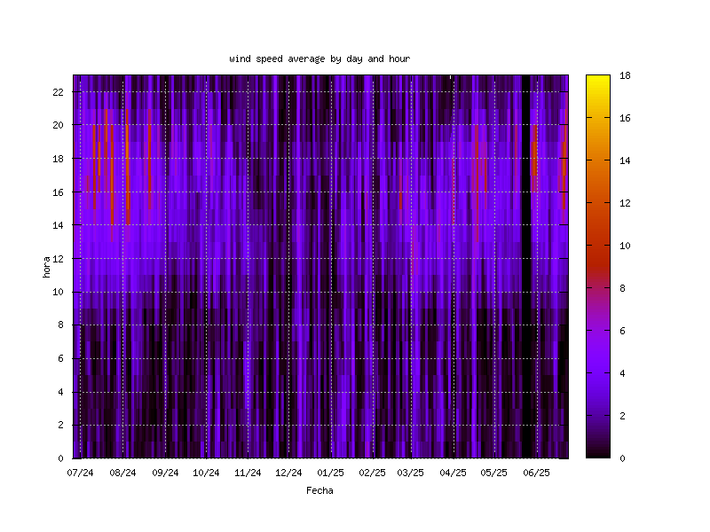Select the 02/25 date tick label
This screenshot has height=532, width=710.
click(372, 473)
